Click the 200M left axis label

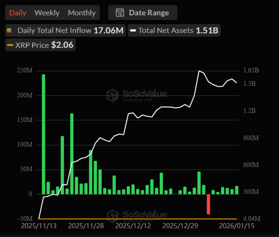click(x=25, y=95)
